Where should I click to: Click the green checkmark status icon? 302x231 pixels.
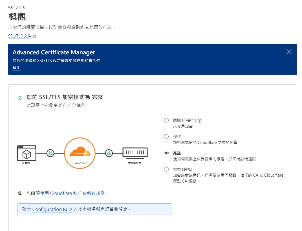point(20,98)
